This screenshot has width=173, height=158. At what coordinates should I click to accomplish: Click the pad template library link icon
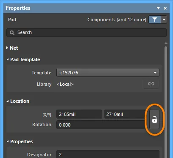[151, 84]
